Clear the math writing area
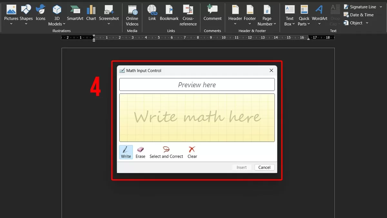Screen dimensions: 387x218 (x=192, y=152)
